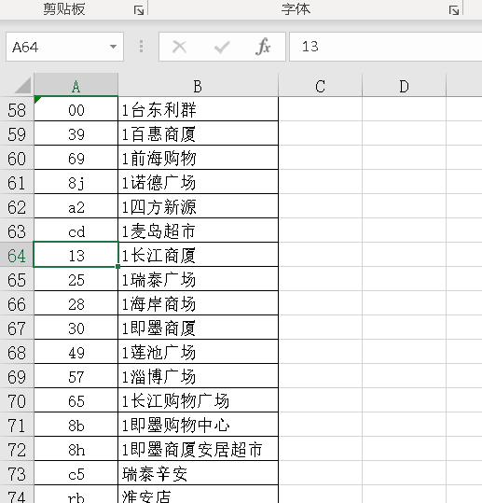Click cell containing 25
The image size is (482, 503).
pyautogui.click(x=76, y=280)
